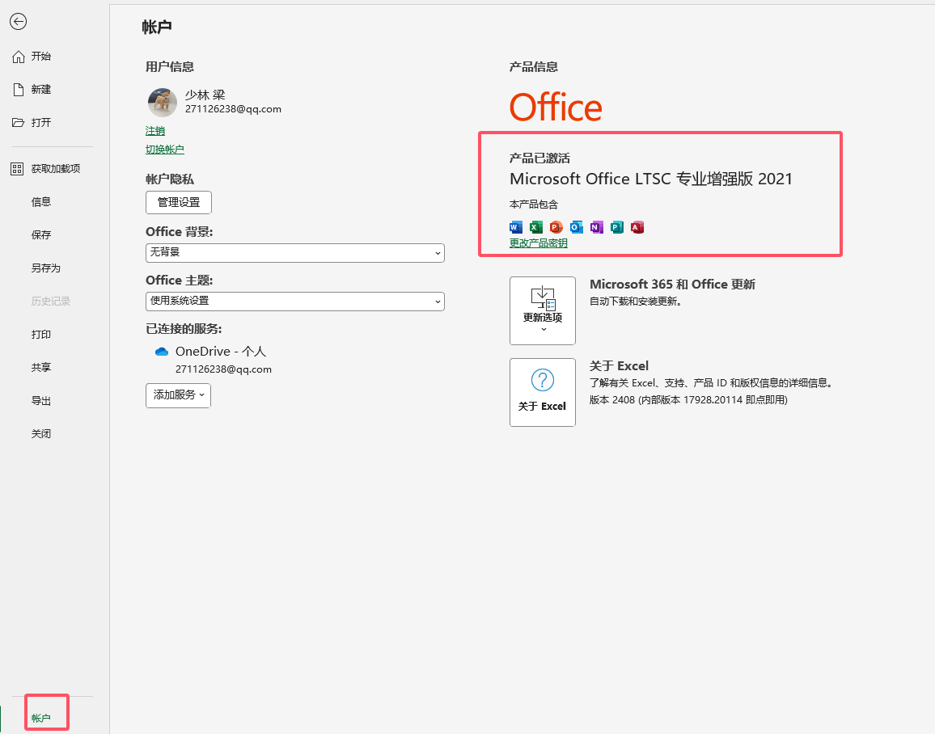Expand the Office 背景 dropdown

tap(295, 252)
